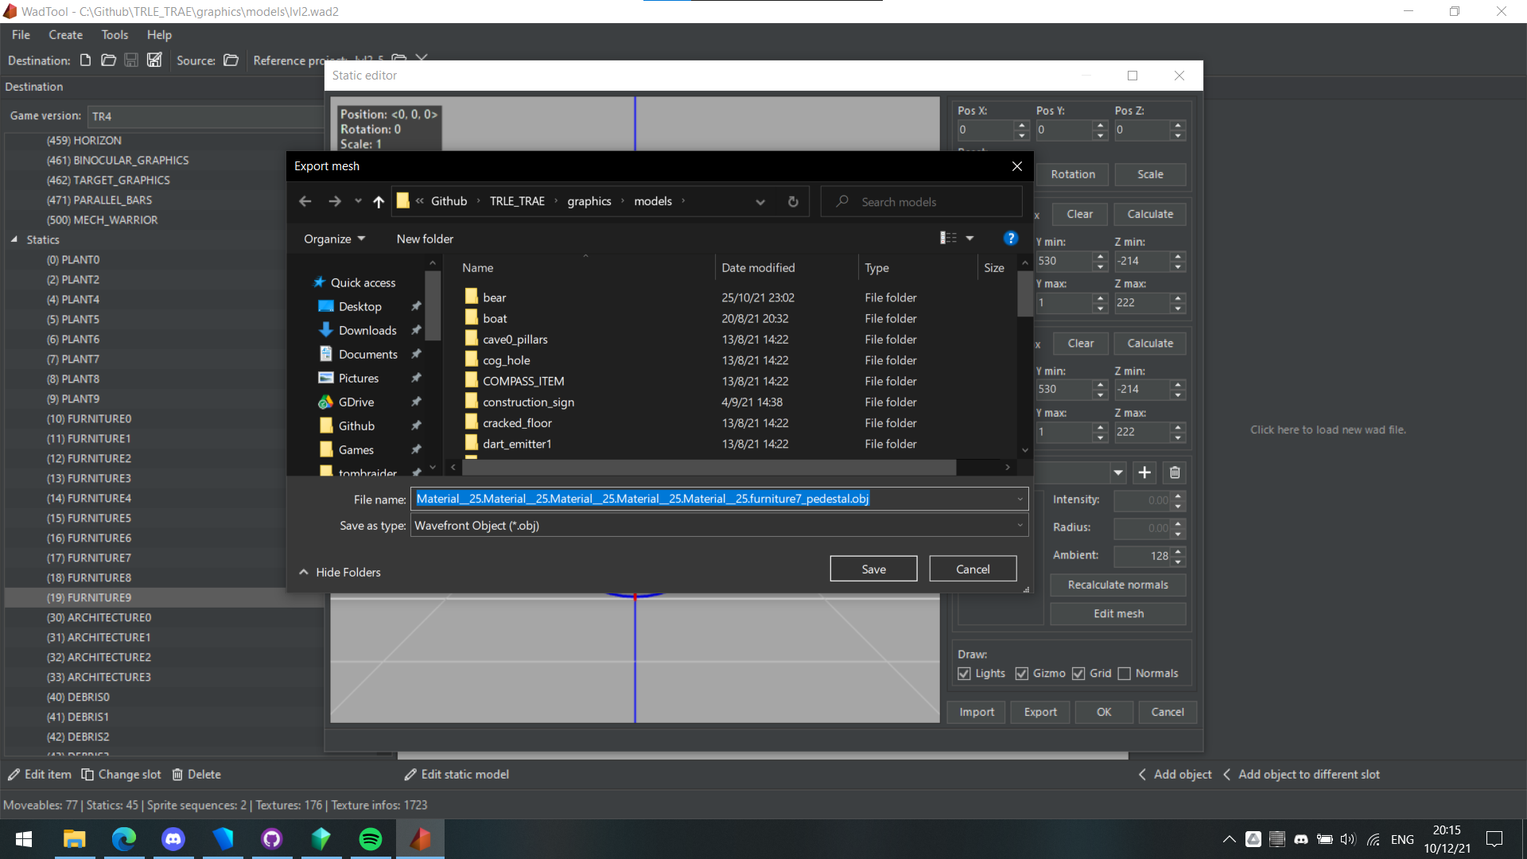Viewport: 1527px width, 859px height.
Task: Open help in the Export mesh dialog
Action: coord(1010,238)
